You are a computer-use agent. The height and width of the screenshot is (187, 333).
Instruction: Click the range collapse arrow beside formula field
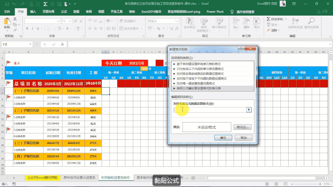pyautogui.click(x=249, y=110)
